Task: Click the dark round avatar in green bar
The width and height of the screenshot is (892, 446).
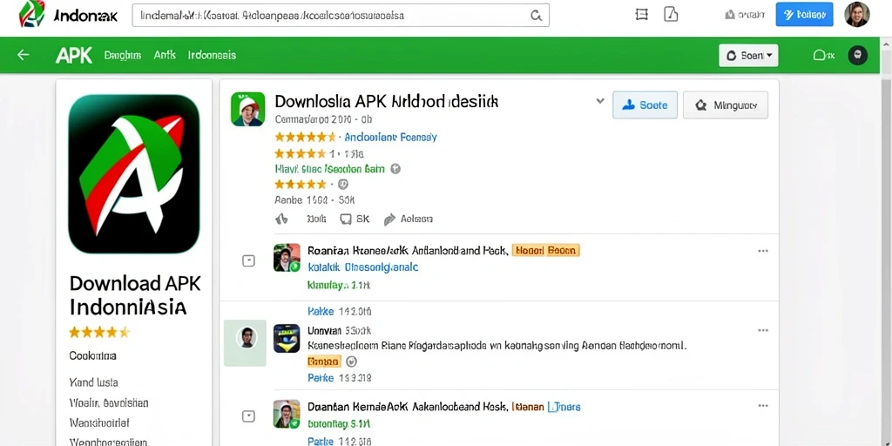Action: (858, 55)
